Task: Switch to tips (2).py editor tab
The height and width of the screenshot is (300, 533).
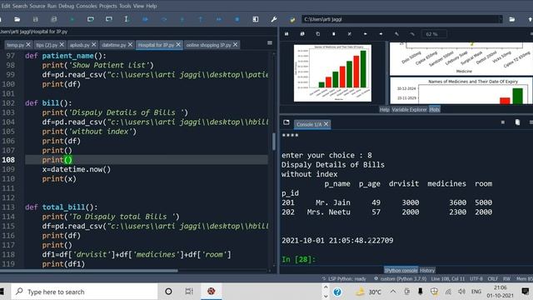Action: (47, 45)
